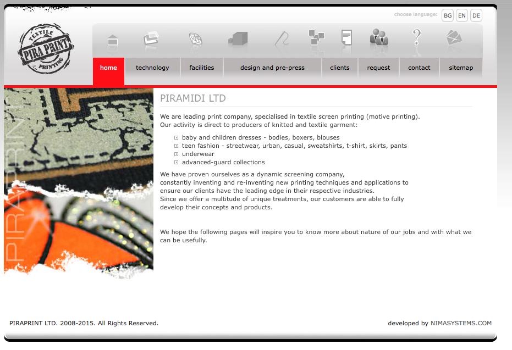The height and width of the screenshot is (350, 512).
Task: Click the 3D cubes icon
Action: point(238,38)
